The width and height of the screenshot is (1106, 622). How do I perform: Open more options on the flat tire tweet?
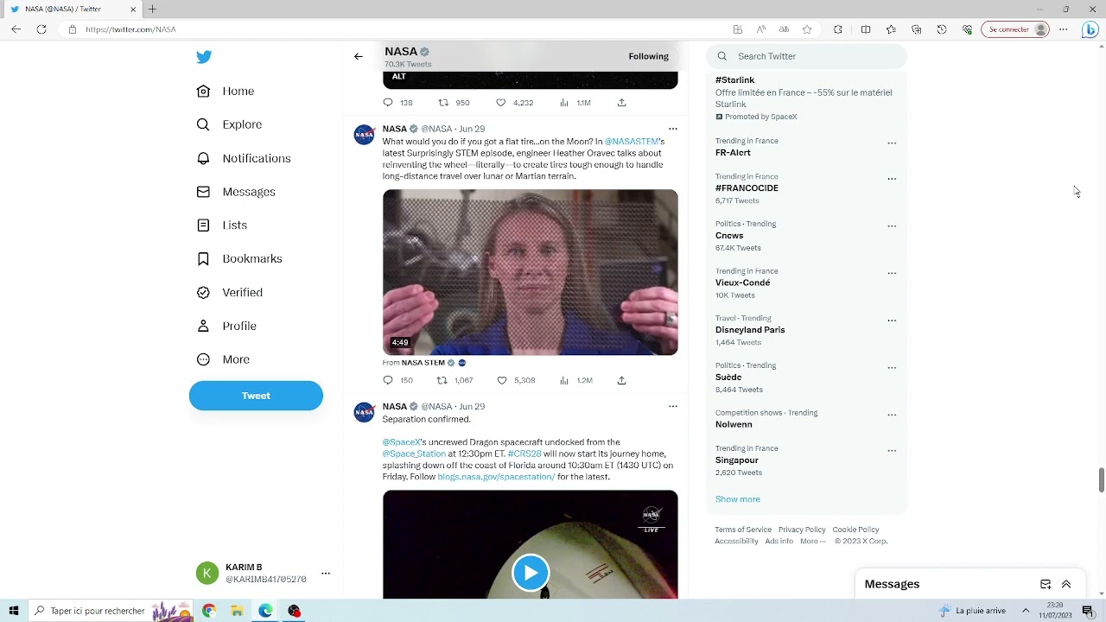click(x=673, y=129)
